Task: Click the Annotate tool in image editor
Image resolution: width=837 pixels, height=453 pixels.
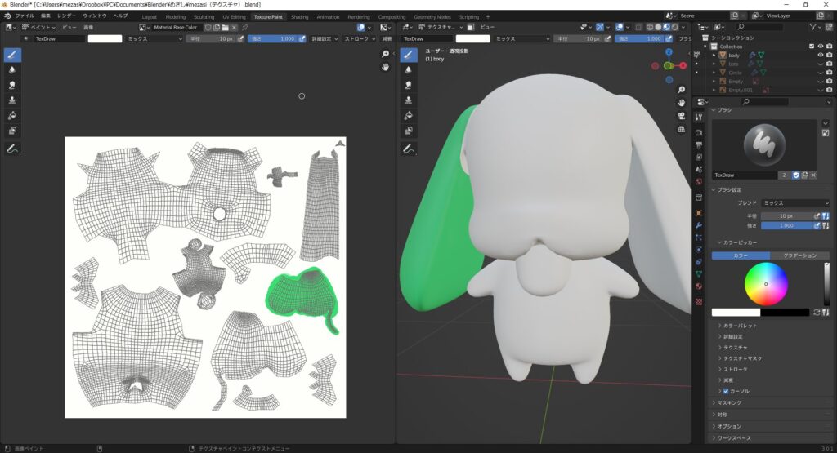Action: click(x=13, y=149)
